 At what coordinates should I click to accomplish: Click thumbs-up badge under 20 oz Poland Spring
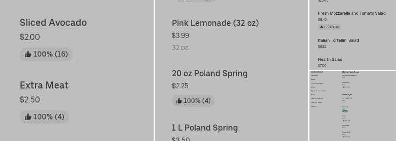[193, 101]
